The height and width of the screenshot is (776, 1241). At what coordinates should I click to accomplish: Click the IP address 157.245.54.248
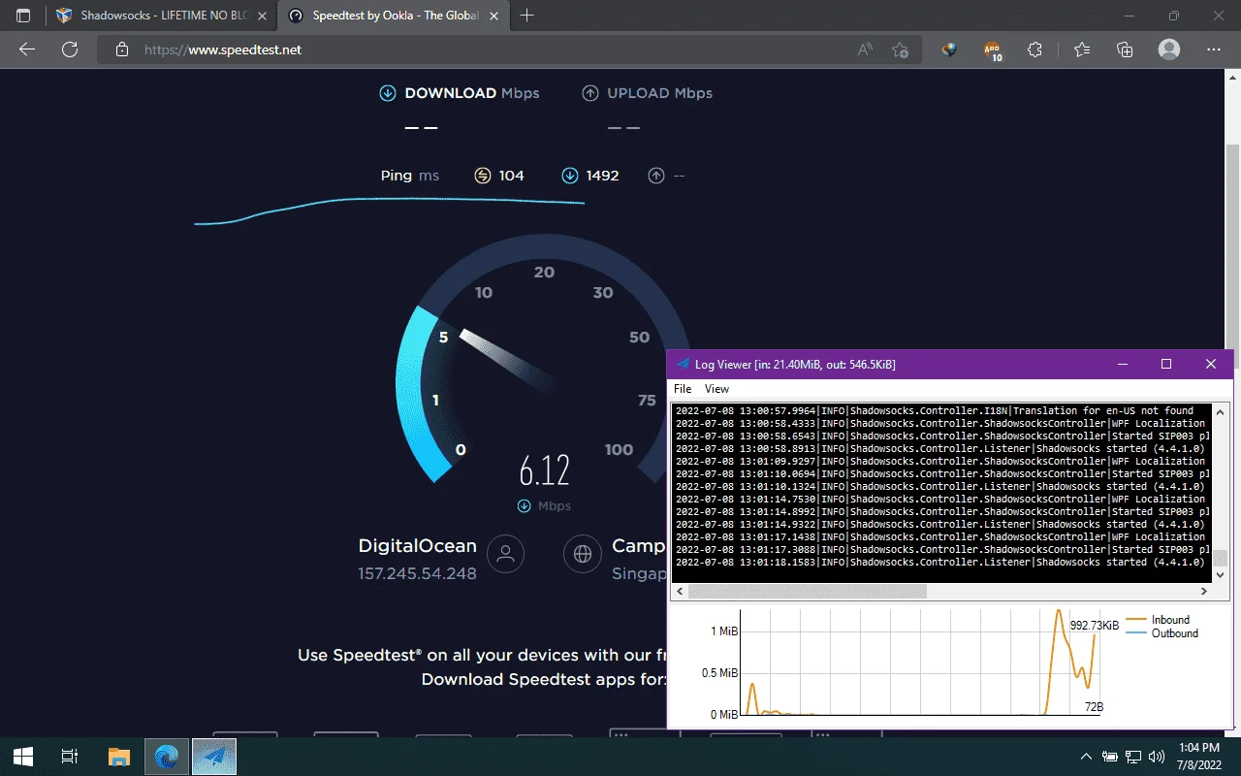tap(418, 573)
